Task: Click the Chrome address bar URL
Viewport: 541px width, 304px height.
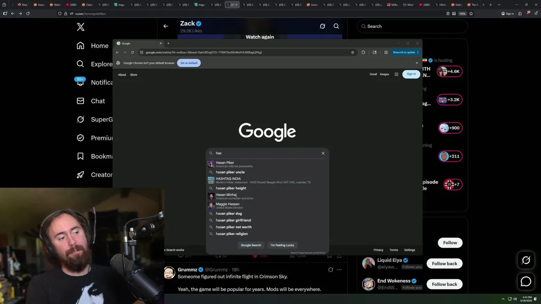Action: click(x=204, y=52)
